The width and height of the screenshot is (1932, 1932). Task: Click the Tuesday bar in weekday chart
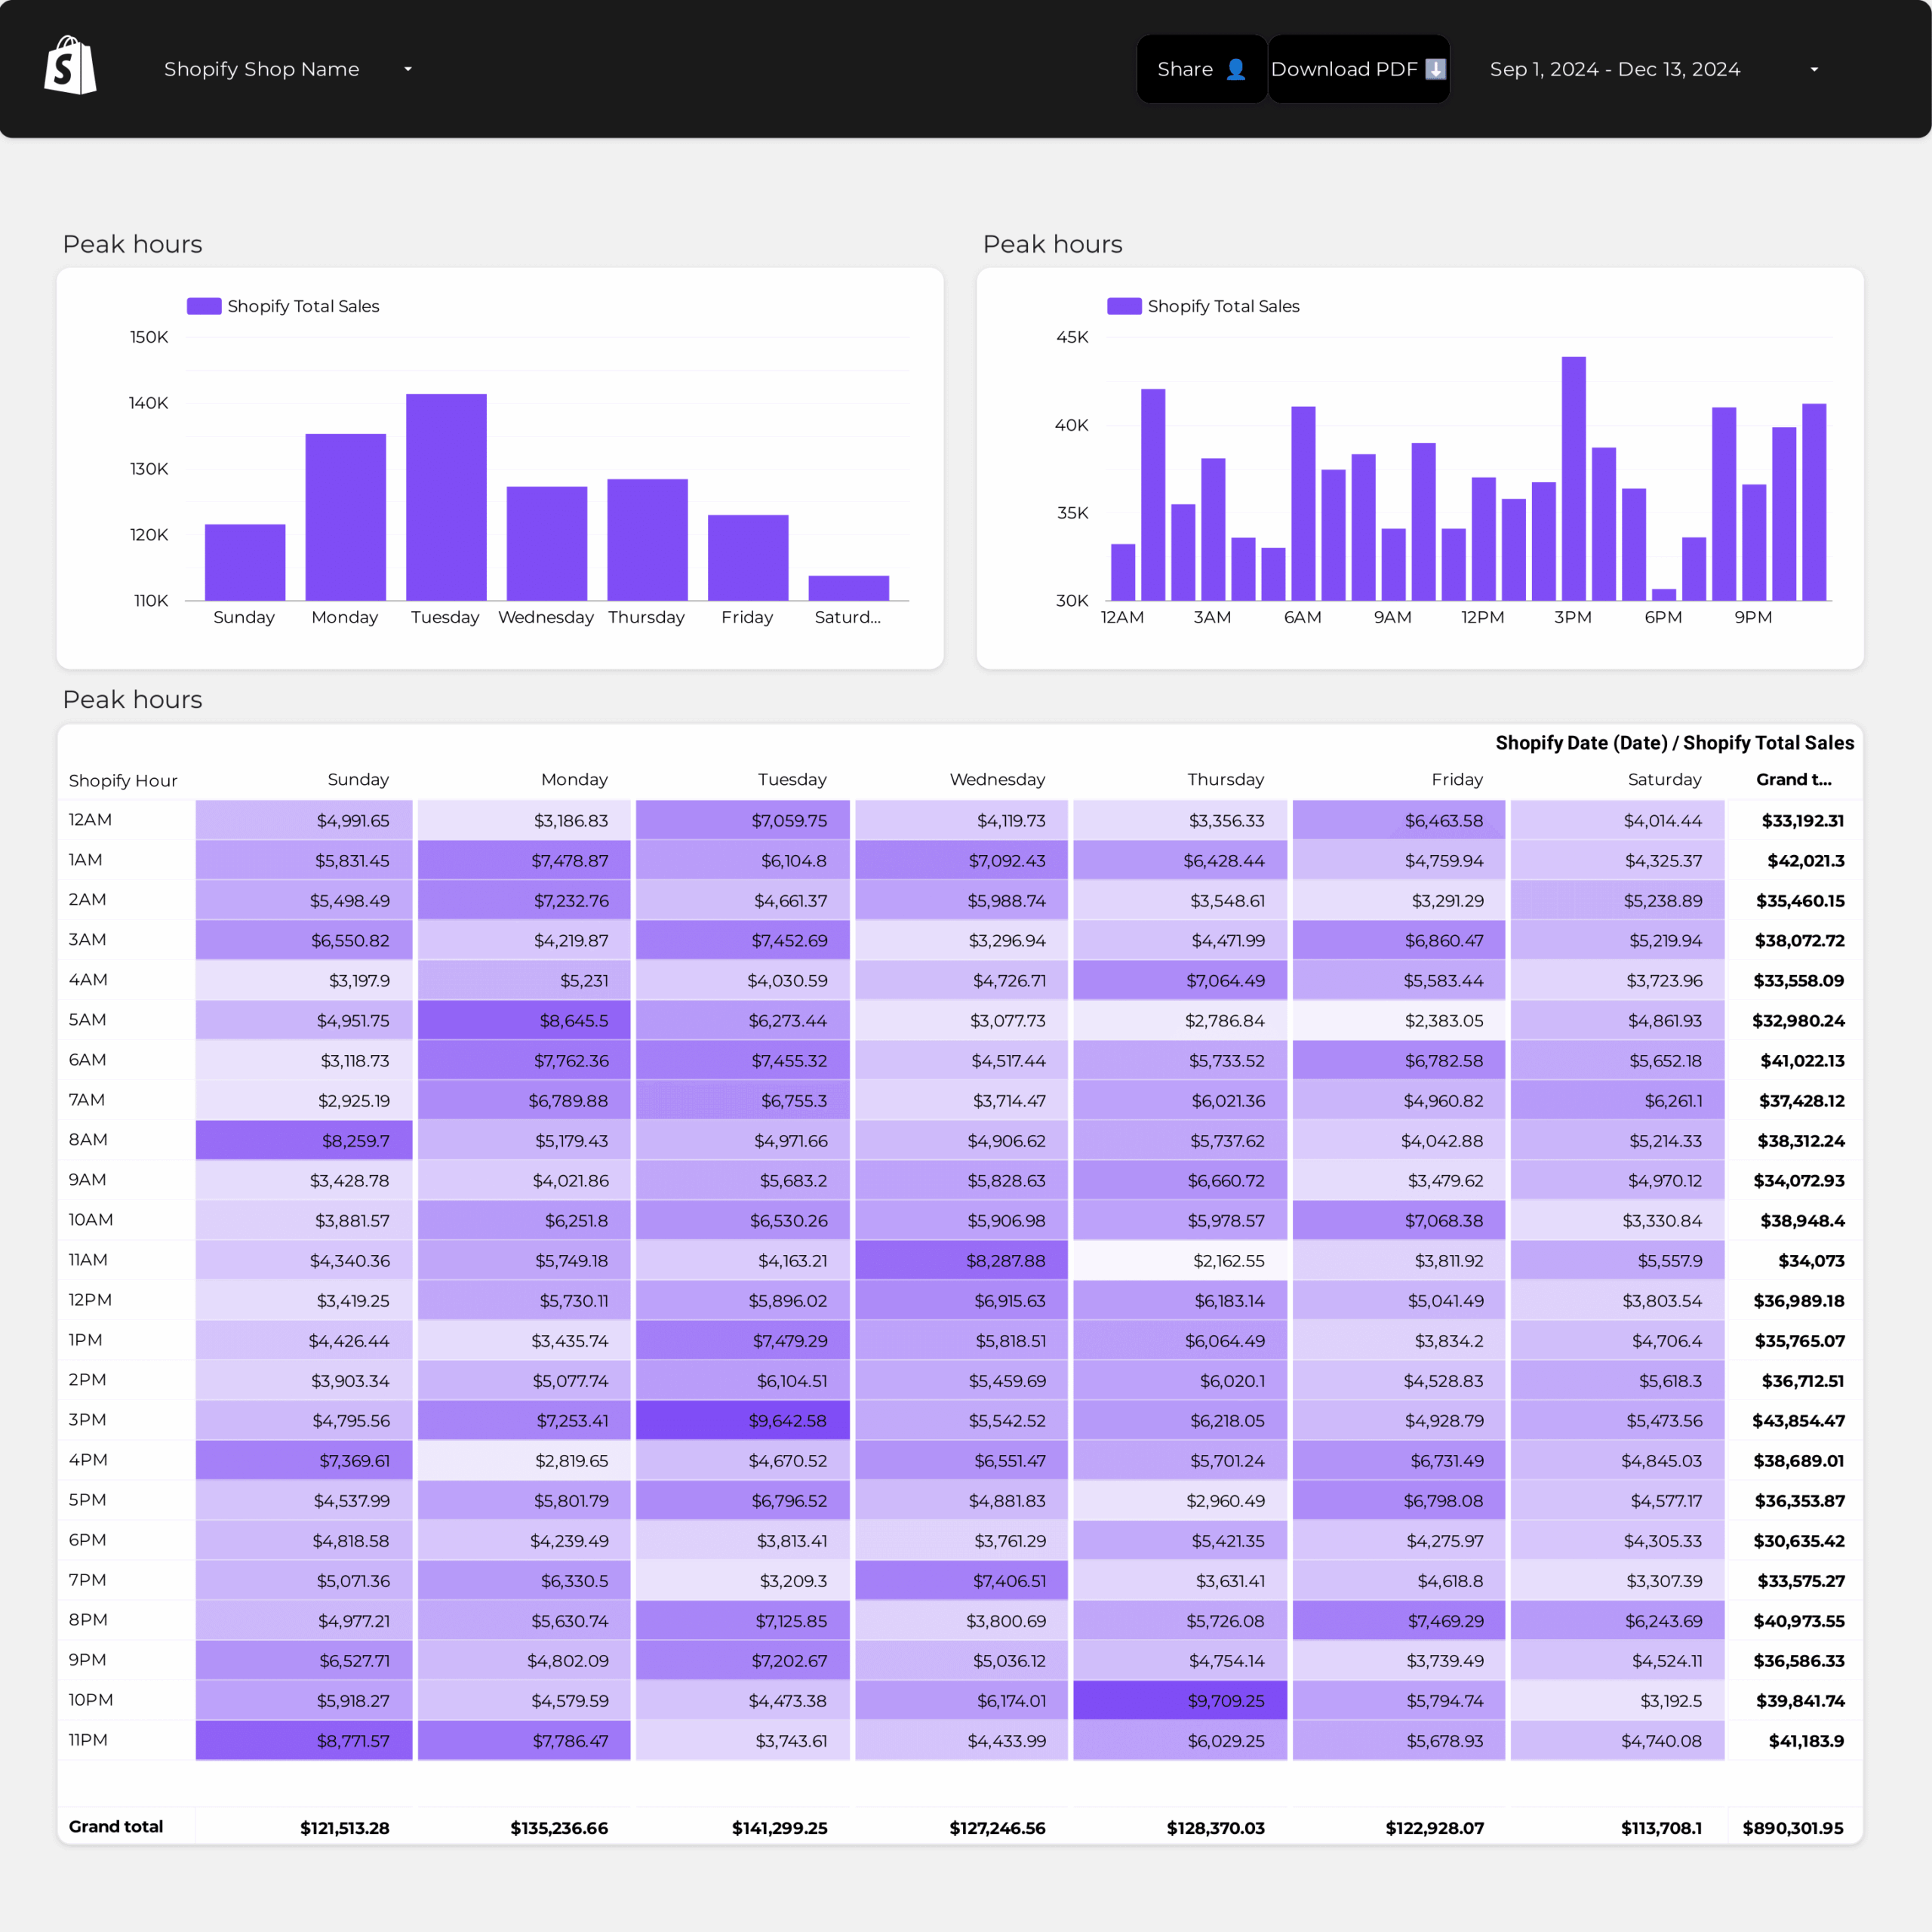[446, 497]
